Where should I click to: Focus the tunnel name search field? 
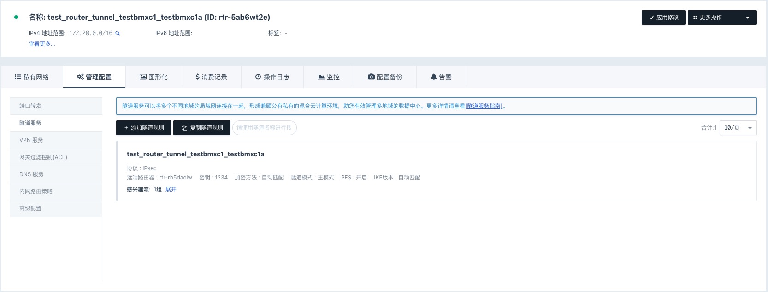(265, 128)
